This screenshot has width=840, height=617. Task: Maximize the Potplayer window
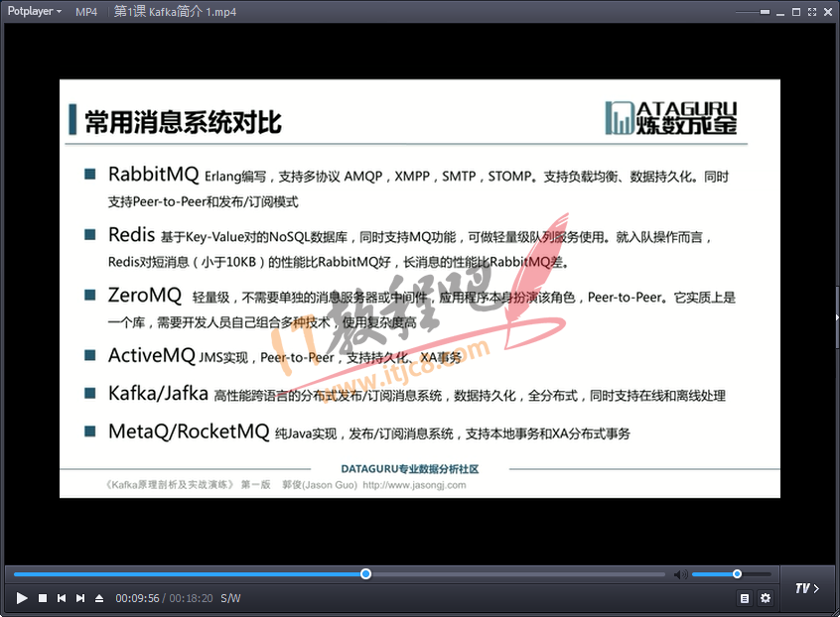pyautogui.click(x=796, y=12)
